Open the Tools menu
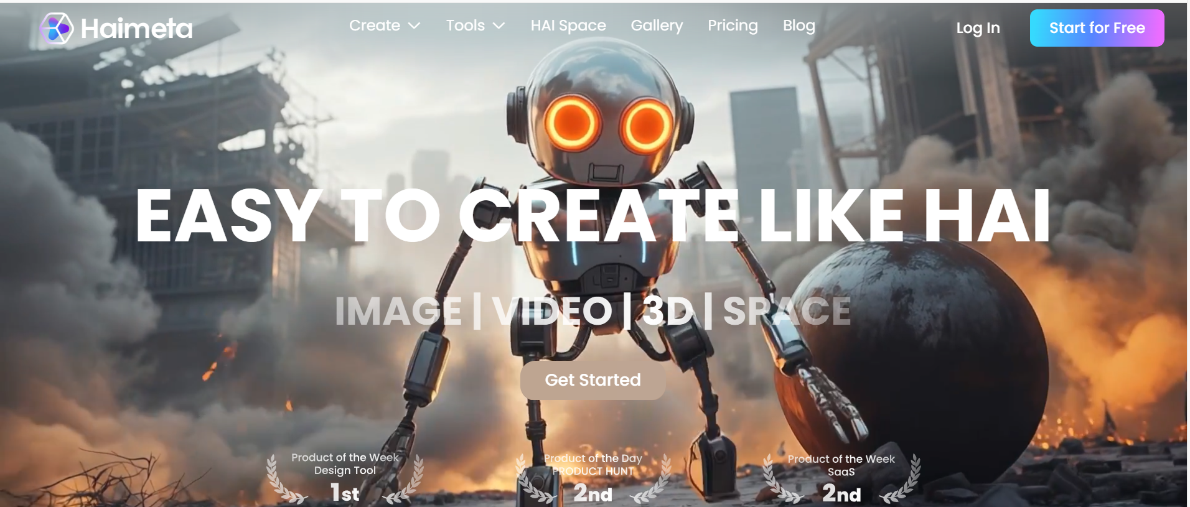The width and height of the screenshot is (1190, 507). point(465,26)
